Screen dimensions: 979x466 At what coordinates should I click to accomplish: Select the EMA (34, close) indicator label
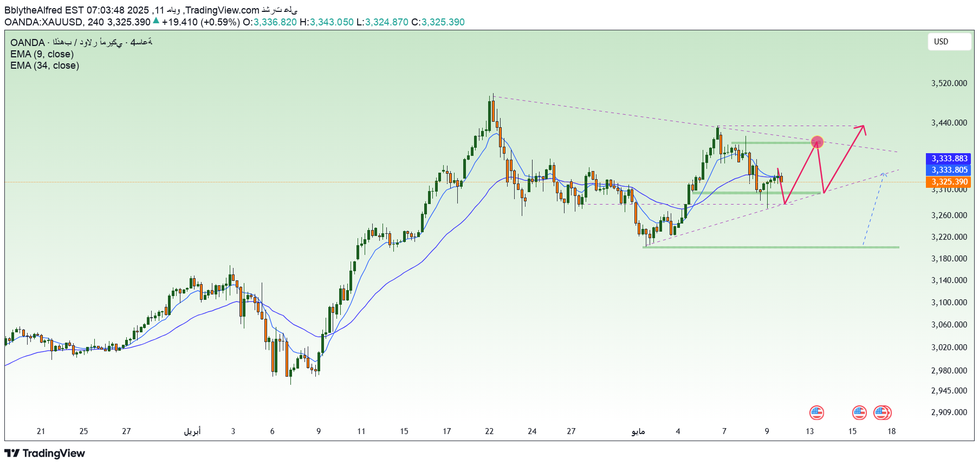click(x=44, y=65)
